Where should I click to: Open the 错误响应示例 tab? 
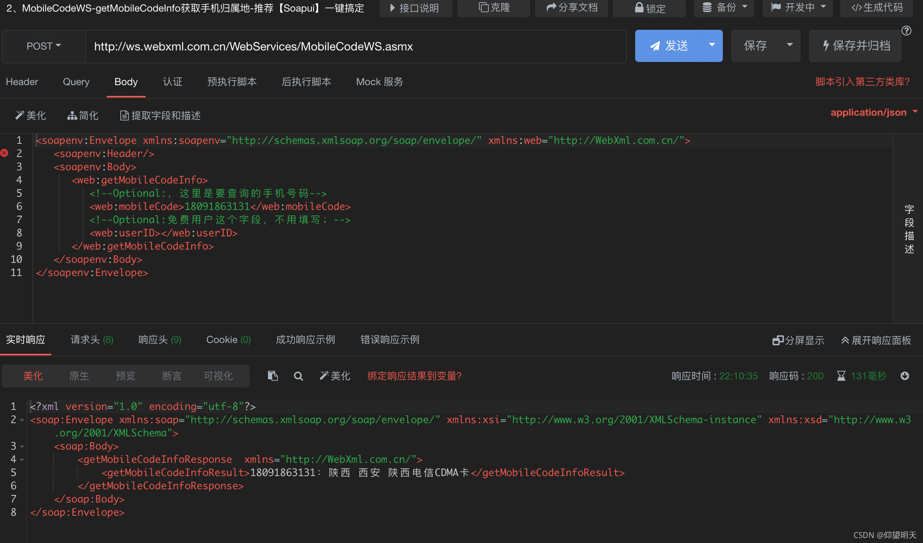(390, 340)
